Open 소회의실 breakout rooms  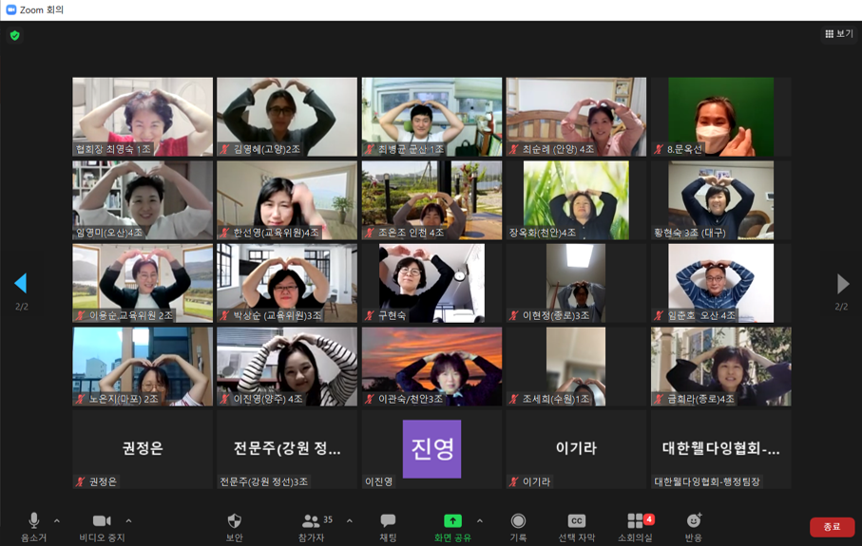(x=635, y=521)
